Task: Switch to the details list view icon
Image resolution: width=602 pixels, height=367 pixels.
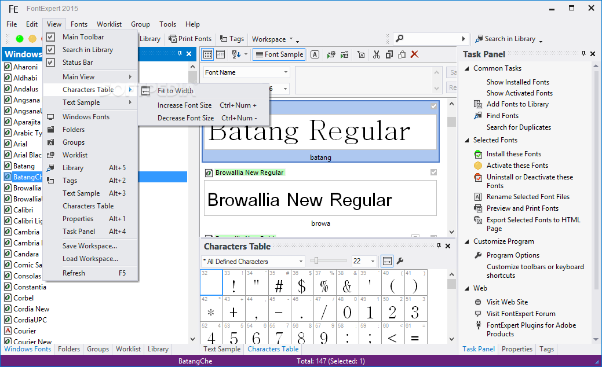Action: click(221, 54)
